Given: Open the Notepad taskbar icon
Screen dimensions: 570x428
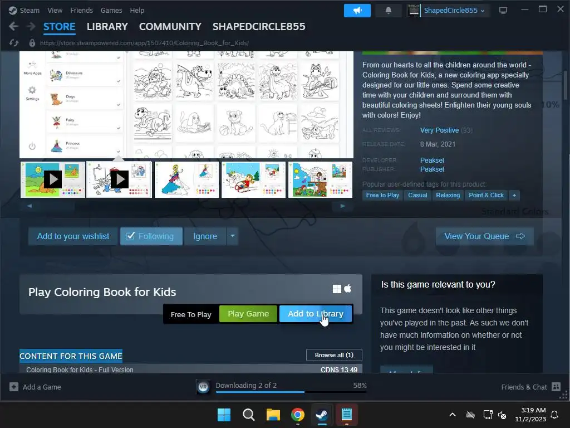Looking at the screenshot, I should 347,415.
